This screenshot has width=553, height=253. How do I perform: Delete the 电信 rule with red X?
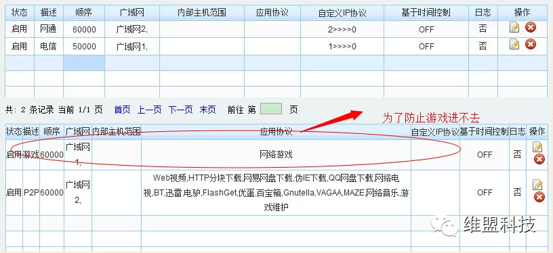click(531, 44)
